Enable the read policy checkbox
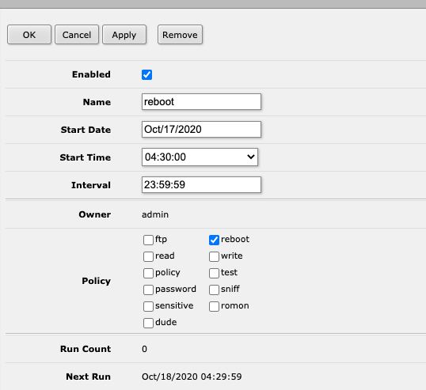The height and width of the screenshot is (390, 426). click(x=148, y=256)
